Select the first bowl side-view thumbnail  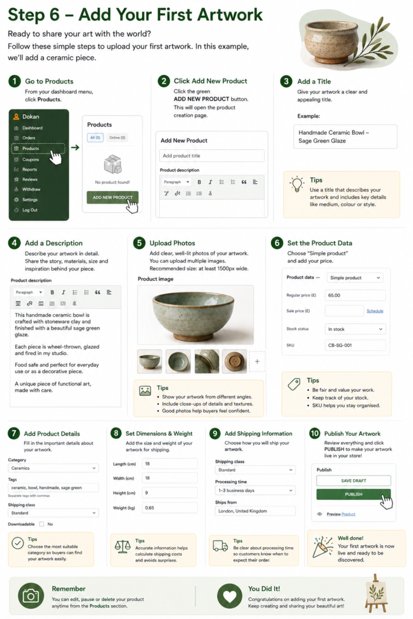click(x=149, y=361)
